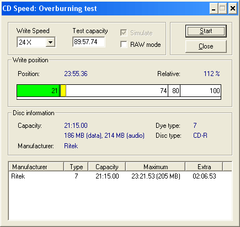Open the Write Speed dropdown arrow

(50, 42)
